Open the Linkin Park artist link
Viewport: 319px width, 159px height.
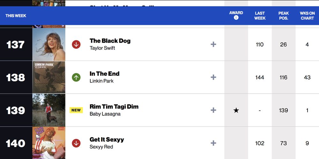[x=101, y=81]
